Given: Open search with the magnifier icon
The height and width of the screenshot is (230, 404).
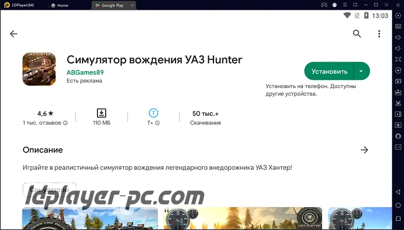Looking at the screenshot, I should click(357, 33).
